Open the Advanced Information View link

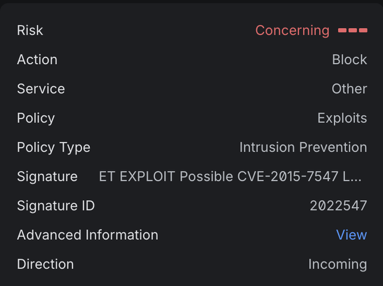351,235
